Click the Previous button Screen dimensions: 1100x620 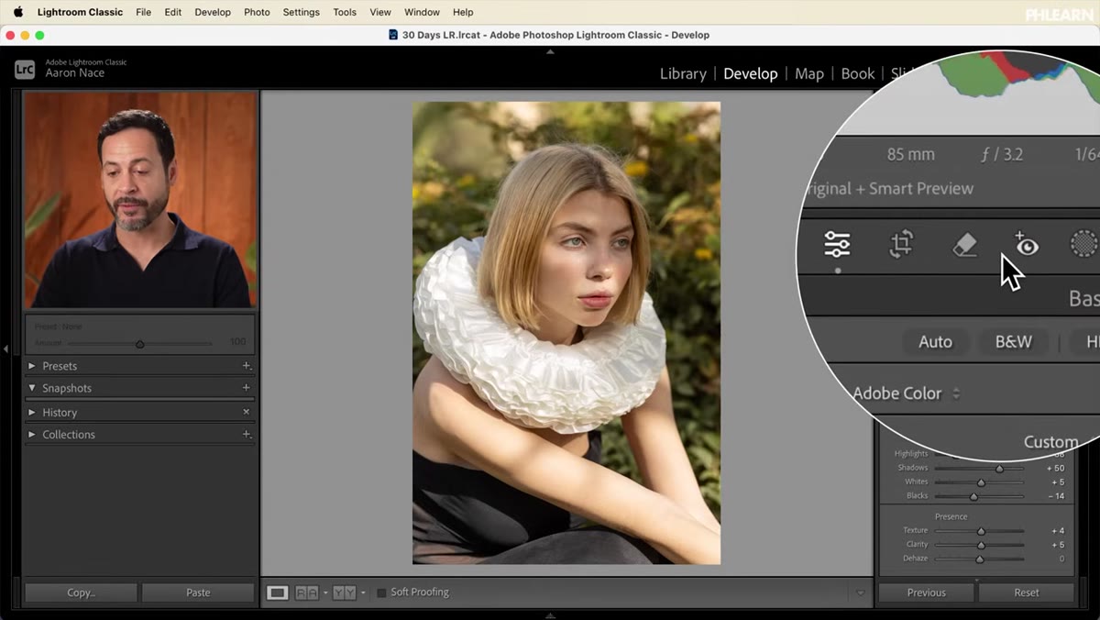tap(927, 592)
